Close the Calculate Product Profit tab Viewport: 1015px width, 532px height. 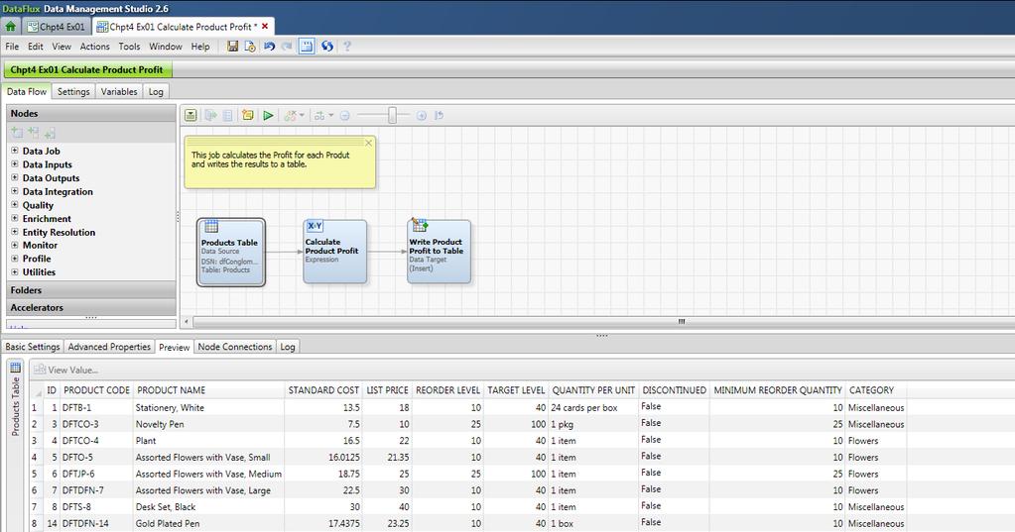(x=265, y=27)
